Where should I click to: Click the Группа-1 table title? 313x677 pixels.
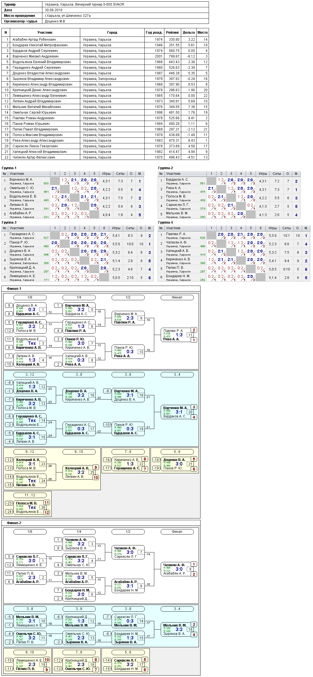click(9, 168)
